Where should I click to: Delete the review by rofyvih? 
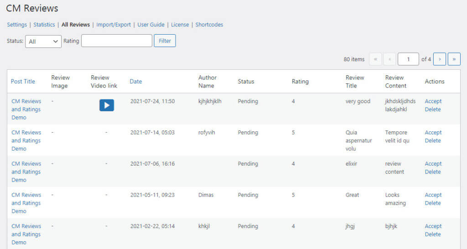point(433,140)
